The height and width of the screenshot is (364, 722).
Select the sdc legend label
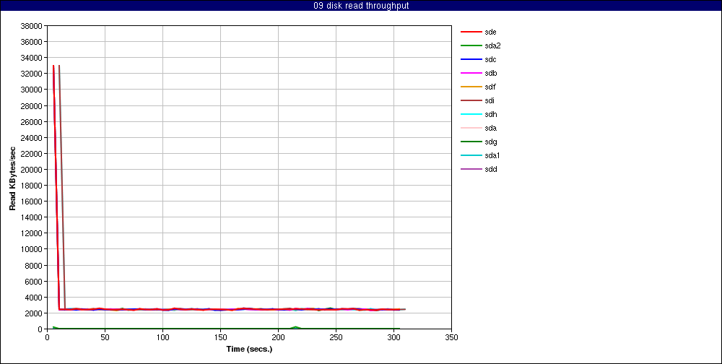tap(490, 59)
